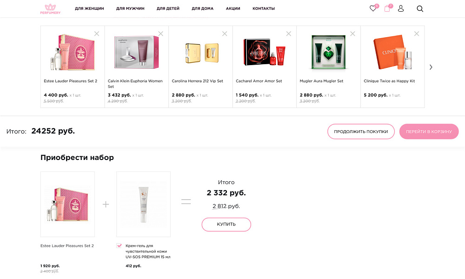
Task: Click the Estee Lauder bundle product thumbnail
Action: coord(67,204)
